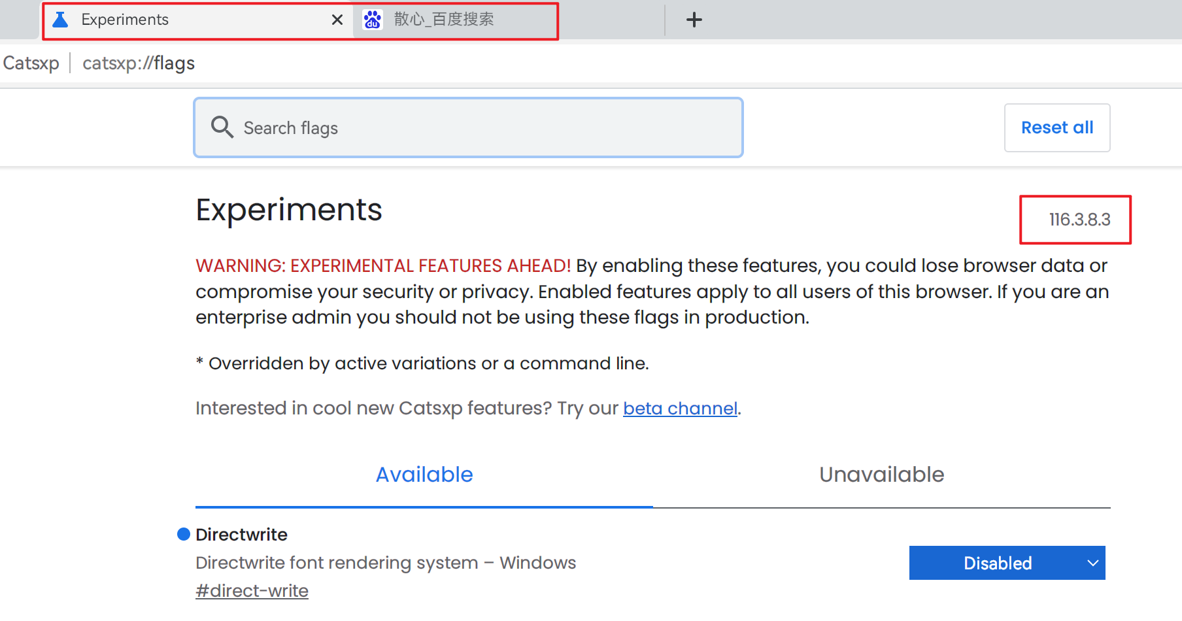The image size is (1182, 621).
Task: Open the Directwrite Disabled dropdown
Action: point(1007,563)
